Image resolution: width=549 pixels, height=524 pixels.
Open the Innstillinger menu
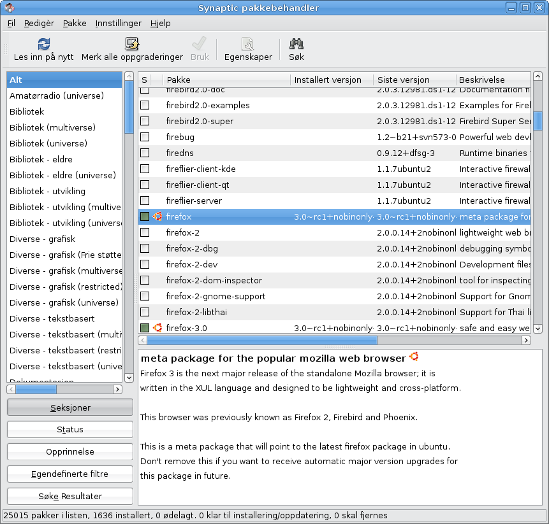pos(119,24)
